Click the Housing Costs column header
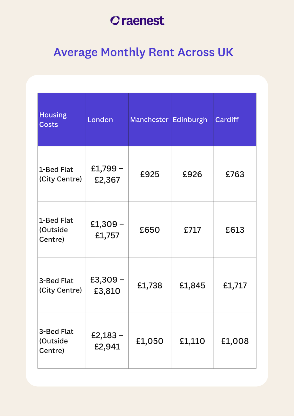 click(x=53, y=120)
